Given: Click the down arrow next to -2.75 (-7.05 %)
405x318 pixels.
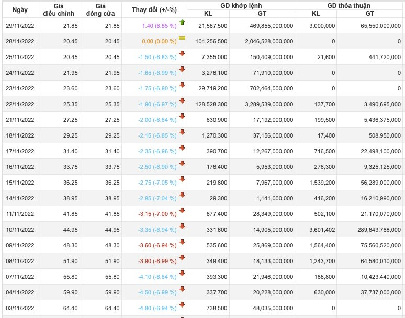Looking at the screenshot, I should coord(182,179).
